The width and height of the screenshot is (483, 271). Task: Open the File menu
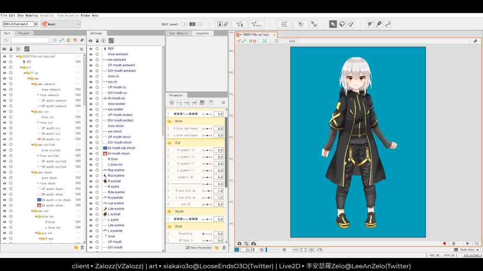pos(4,15)
